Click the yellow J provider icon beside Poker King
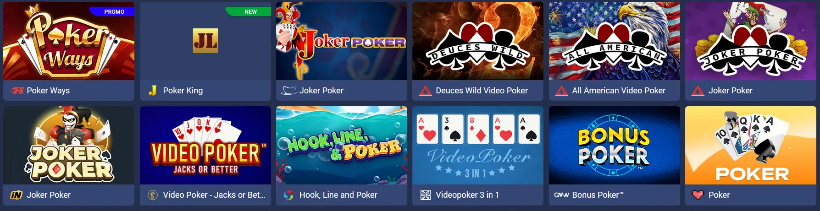Screen dimensions: 820x211 click(153, 91)
